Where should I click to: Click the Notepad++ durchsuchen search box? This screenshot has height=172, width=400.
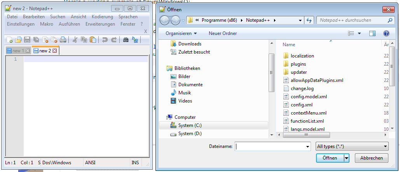point(352,20)
